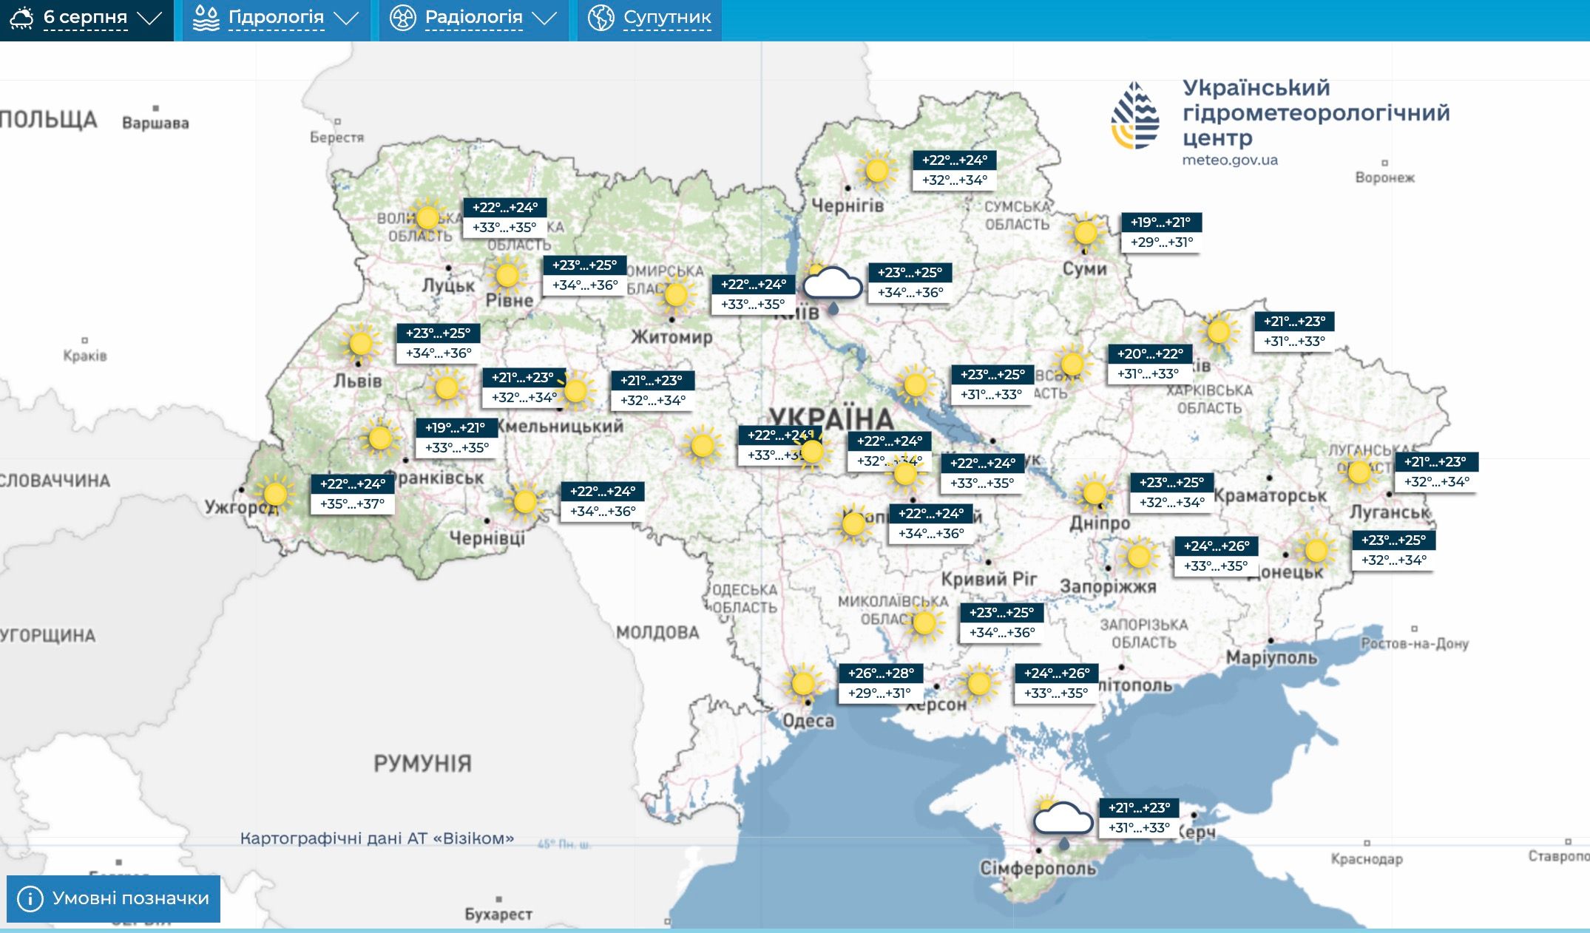Select Chernivtsi forecast label +22°...+24° +34°...+36°
Screen dimensions: 1590x933
(603, 501)
